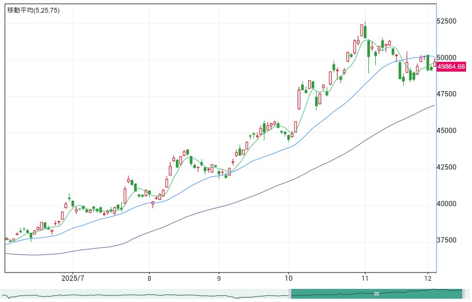This screenshot has height=302, width=472.
Task: Click the right gray handle of the range selector
Action: (x=464, y=294)
